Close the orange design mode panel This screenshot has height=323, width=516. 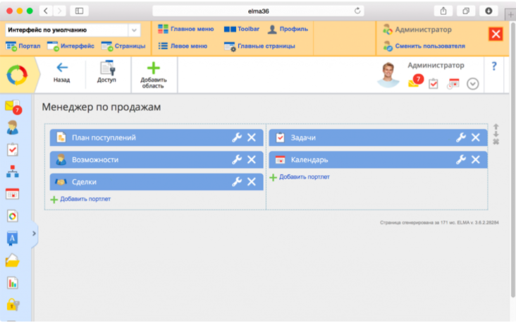coord(496,34)
